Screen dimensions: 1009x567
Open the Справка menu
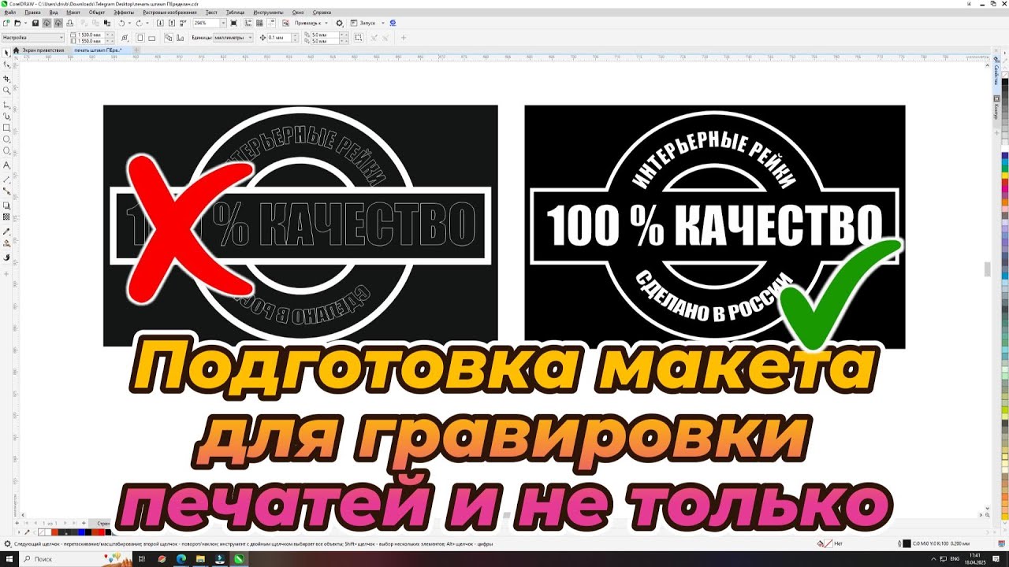coord(322,13)
